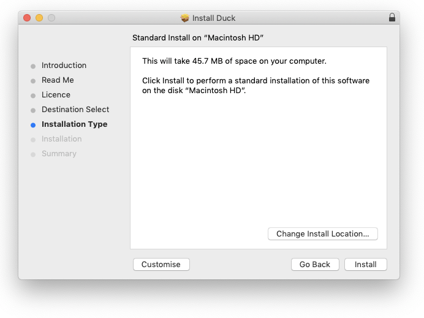This screenshot has width=424, height=318.
Task: Click the Installation Type sidebar label
Action: (x=74, y=124)
